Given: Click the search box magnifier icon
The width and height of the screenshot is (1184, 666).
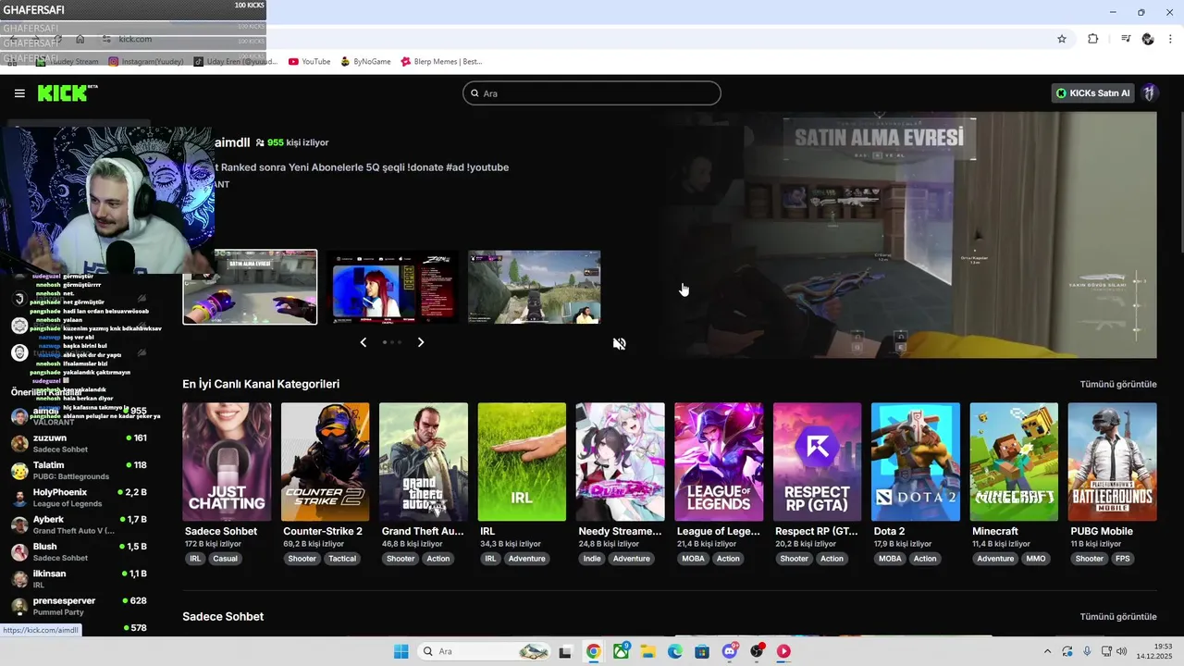Looking at the screenshot, I should point(475,93).
